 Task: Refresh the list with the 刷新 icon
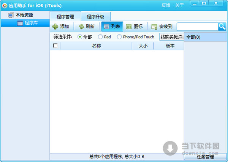click(x=81, y=27)
